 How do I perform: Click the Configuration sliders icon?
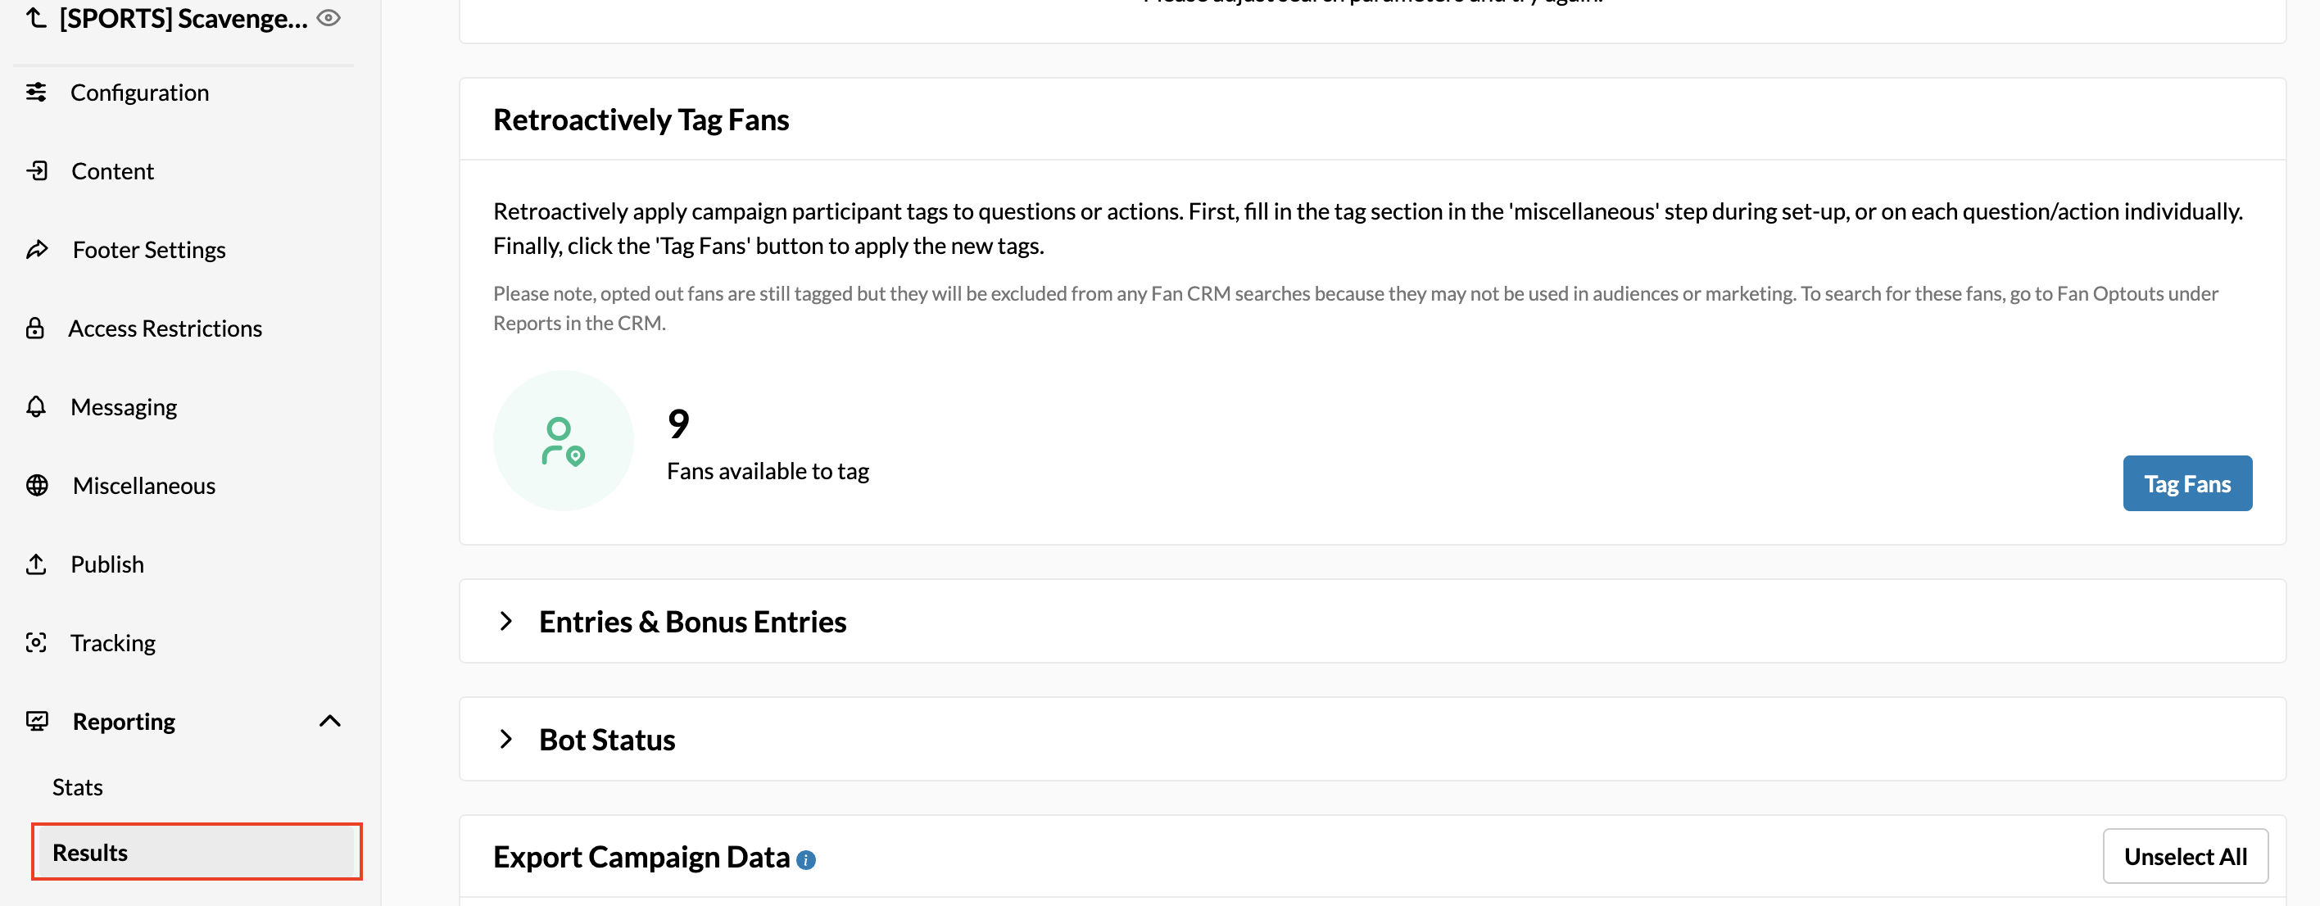pos(36,92)
